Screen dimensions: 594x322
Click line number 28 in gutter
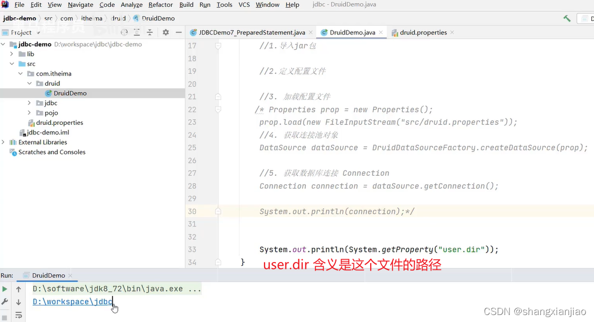pos(192,186)
